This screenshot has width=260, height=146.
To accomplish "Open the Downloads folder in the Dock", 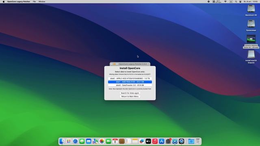I will click(191, 141).
